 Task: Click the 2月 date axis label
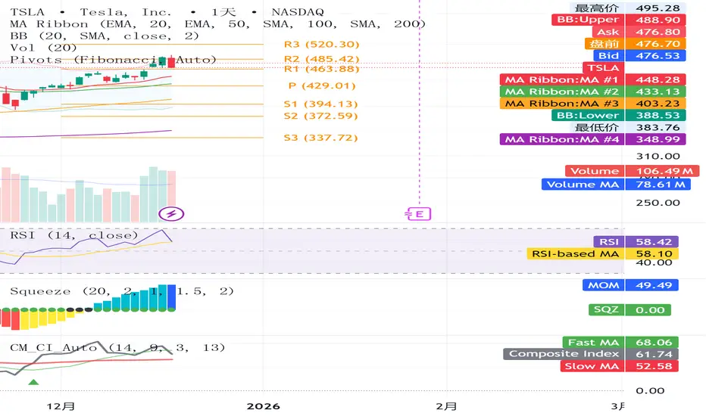tap(446, 406)
